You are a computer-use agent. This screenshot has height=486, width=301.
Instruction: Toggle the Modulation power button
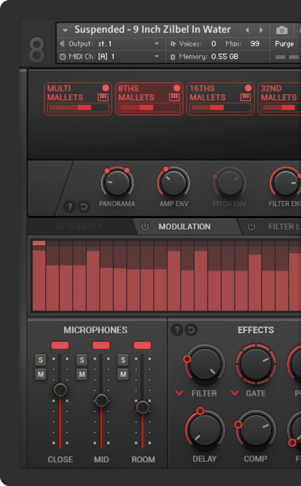(145, 227)
